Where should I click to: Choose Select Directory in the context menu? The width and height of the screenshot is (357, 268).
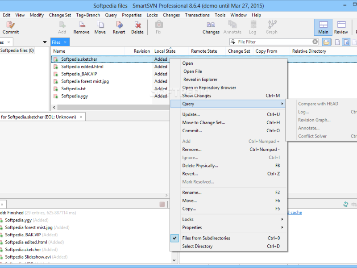pos(228,247)
